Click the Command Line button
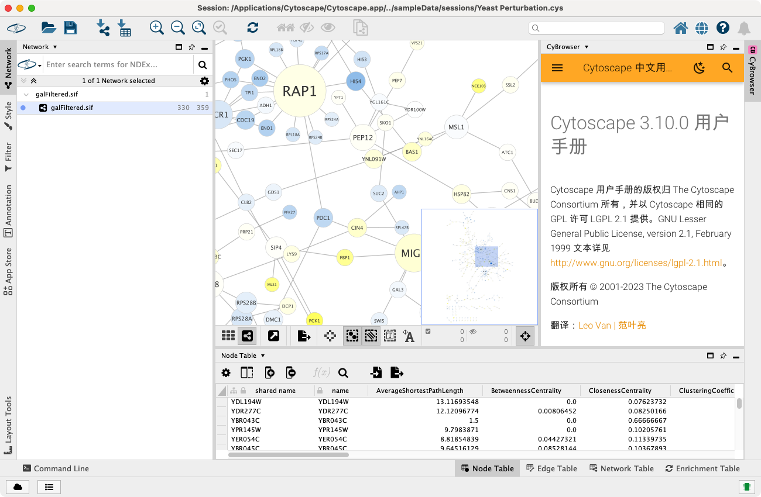The width and height of the screenshot is (761, 497). tap(56, 468)
